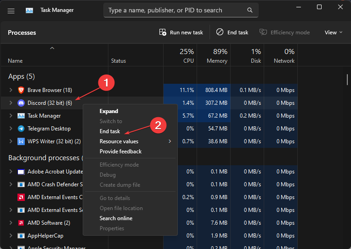351x249 pixels.
Task: Click the WPS Writer icon
Action: point(21,141)
